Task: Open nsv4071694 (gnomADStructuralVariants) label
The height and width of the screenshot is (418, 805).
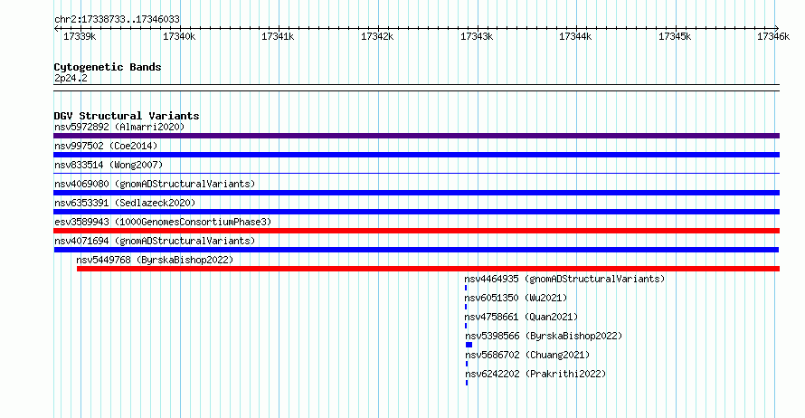Action: pos(155,241)
